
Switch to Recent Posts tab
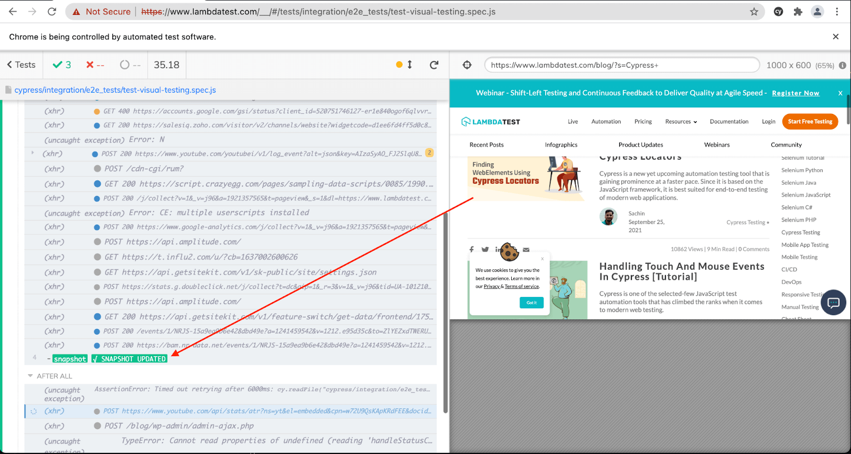tap(487, 145)
